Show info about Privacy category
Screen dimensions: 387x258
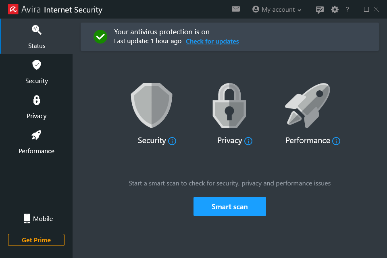click(x=248, y=141)
